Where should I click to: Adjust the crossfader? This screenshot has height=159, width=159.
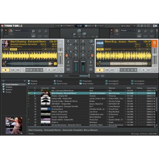[x=89, y=76]
